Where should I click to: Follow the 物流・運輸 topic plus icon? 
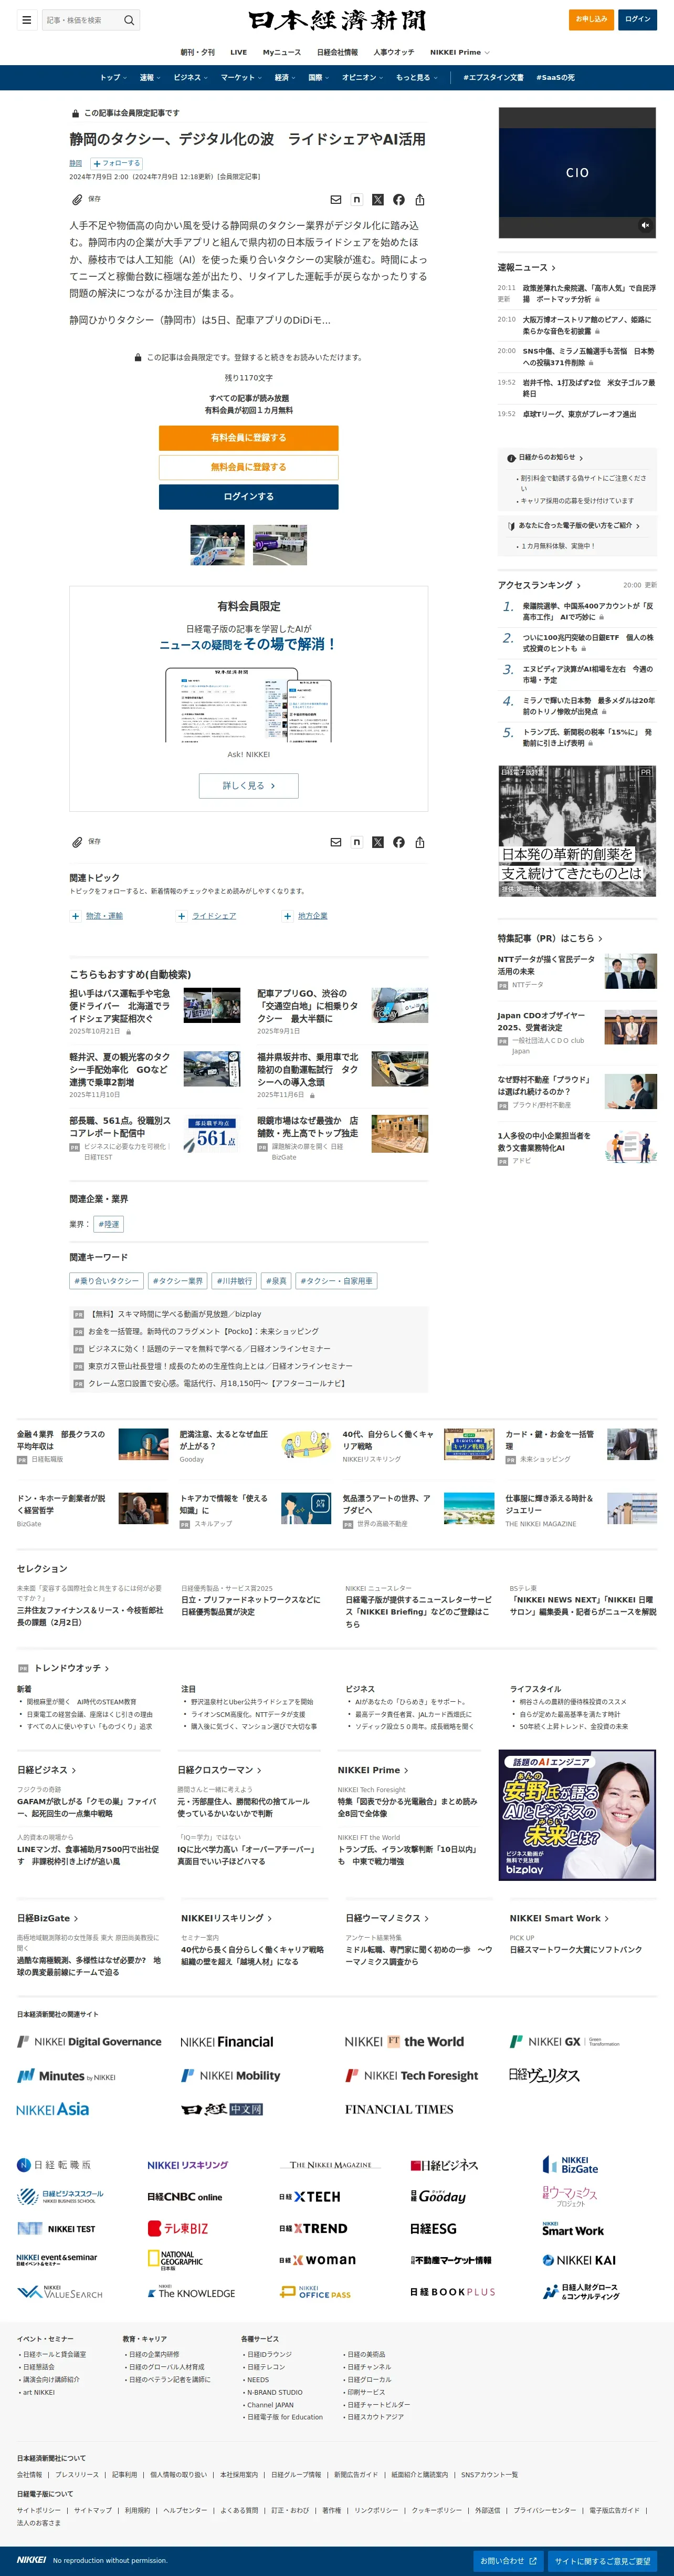[75, 916]
